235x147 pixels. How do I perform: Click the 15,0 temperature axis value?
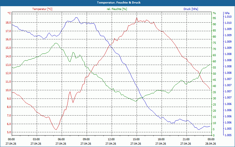point(9,48)
